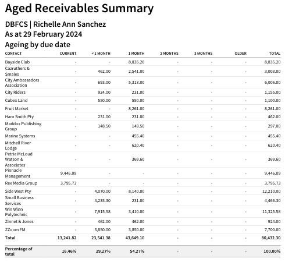Open Pinnacle Management current amount 9,446.09
The width and height of the screenshot is (285, 262).
pos(68,173)
